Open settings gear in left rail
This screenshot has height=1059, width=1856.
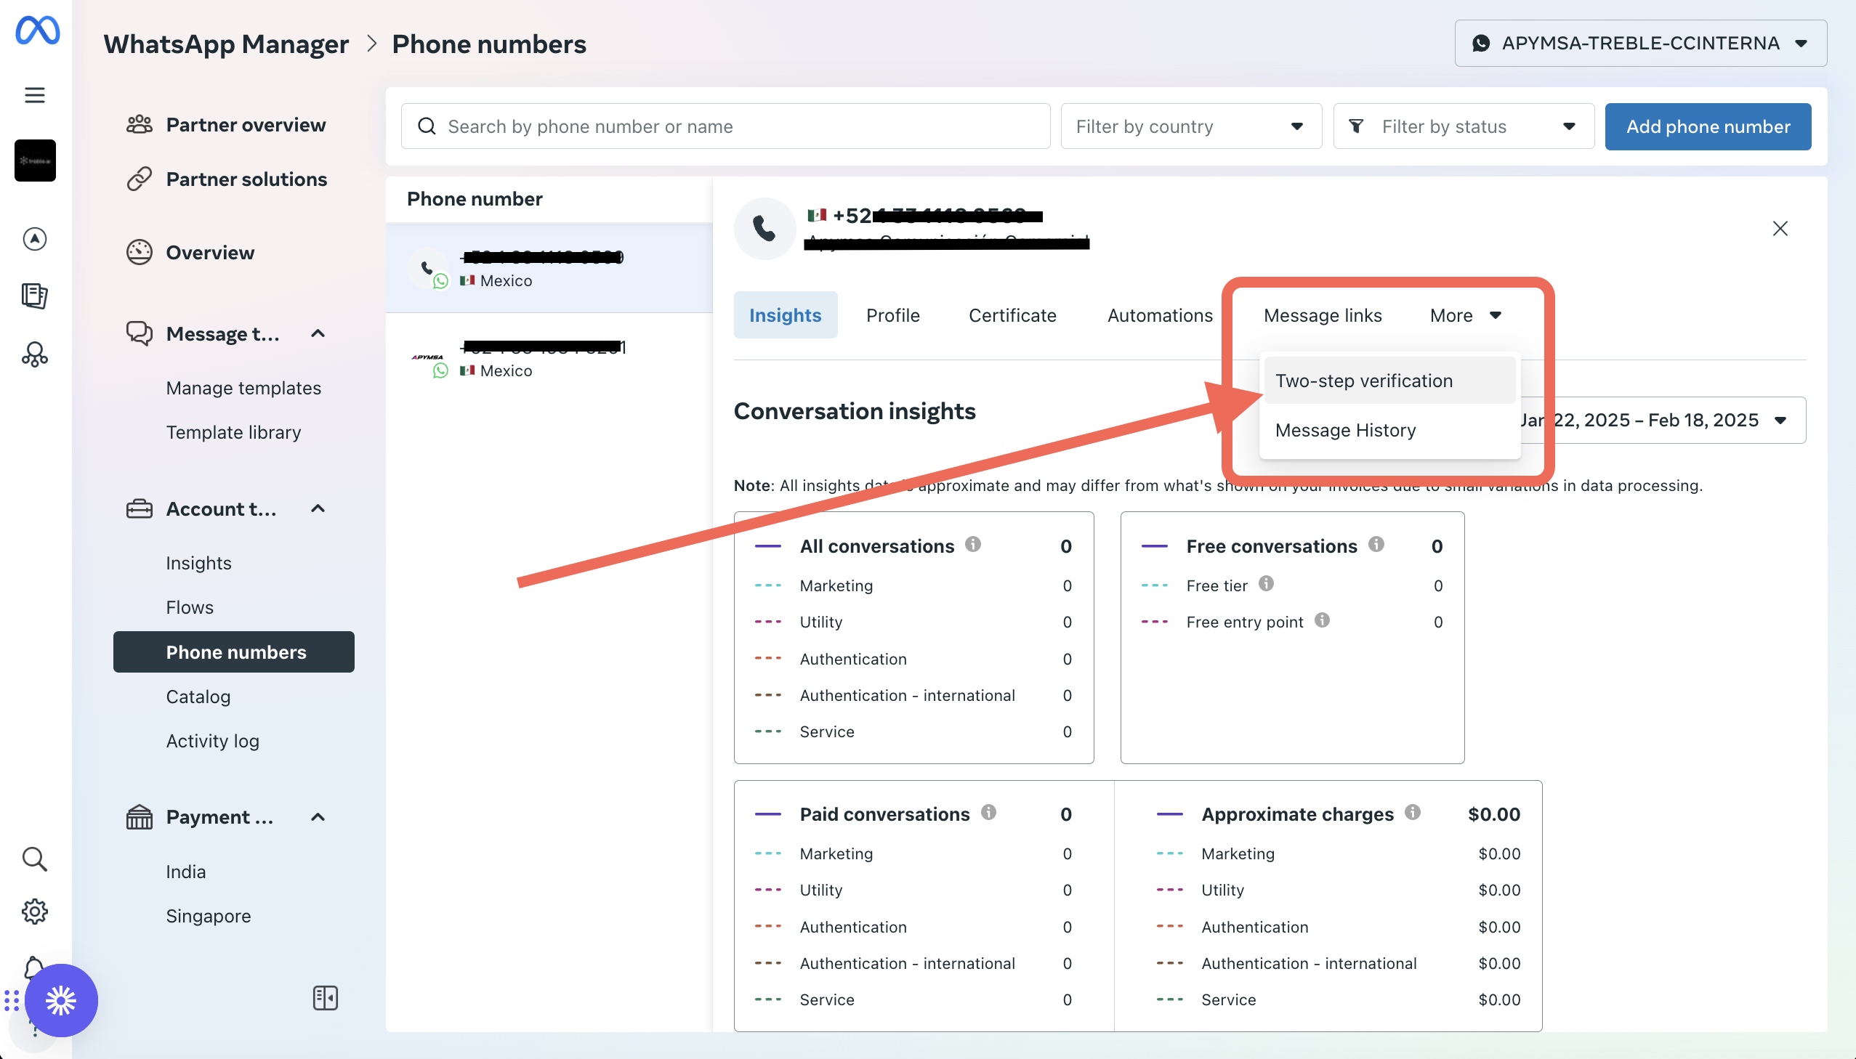(35, 912)
